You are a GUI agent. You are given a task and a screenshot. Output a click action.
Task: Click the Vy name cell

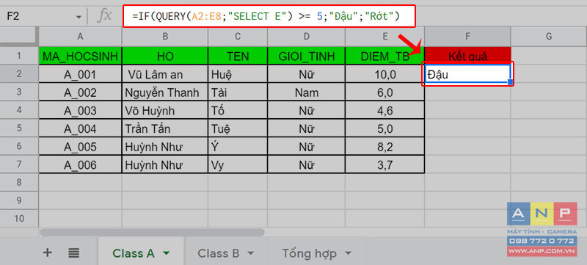click(238, 164)
